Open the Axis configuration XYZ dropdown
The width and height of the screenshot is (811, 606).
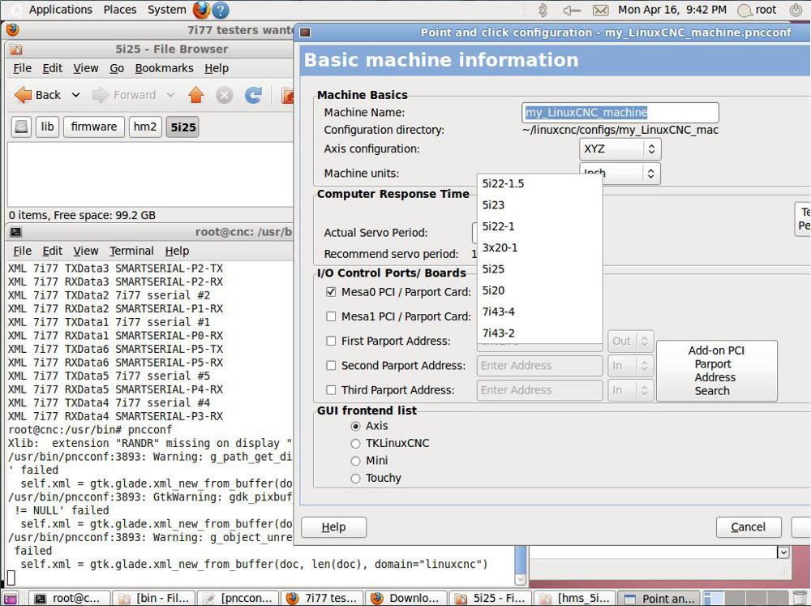[x=620, y=149]
